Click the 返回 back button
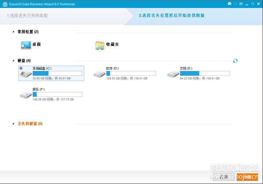The image size is (263, 184). (223, 177)
